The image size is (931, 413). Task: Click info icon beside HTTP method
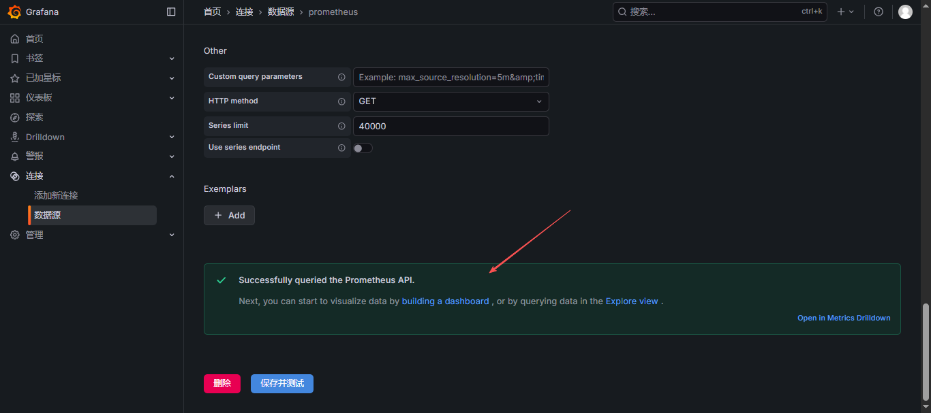pos(341,101)
